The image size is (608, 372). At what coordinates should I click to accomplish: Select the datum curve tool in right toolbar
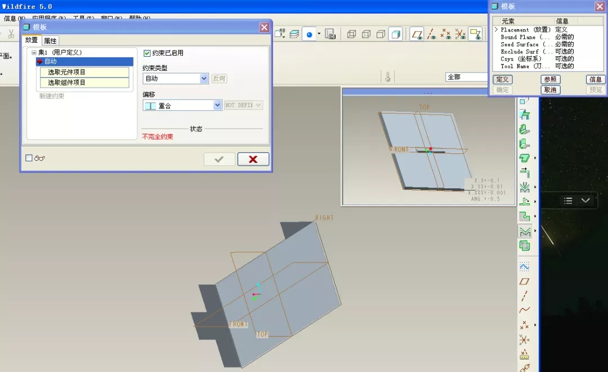[x=524, y=310]
